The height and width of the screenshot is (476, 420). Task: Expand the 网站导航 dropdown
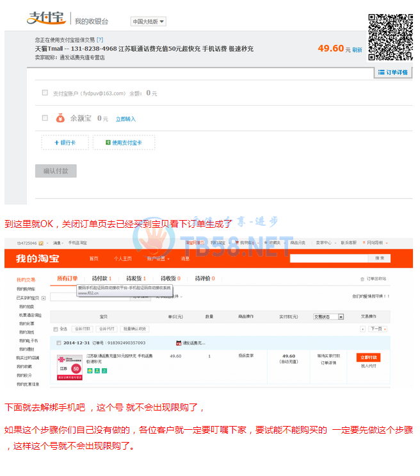point(375,243)
